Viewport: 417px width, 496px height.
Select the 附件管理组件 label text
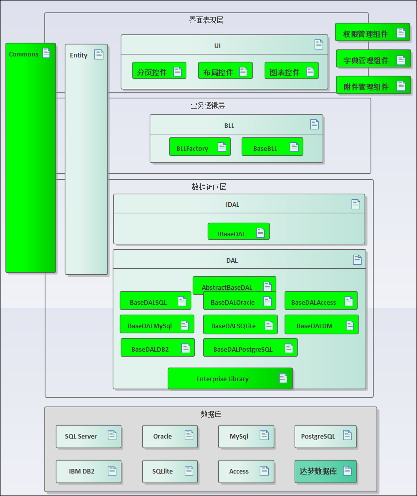[366, 87]
